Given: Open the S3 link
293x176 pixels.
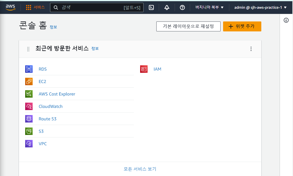Looking at the screenshot, I should click(41, 131).
